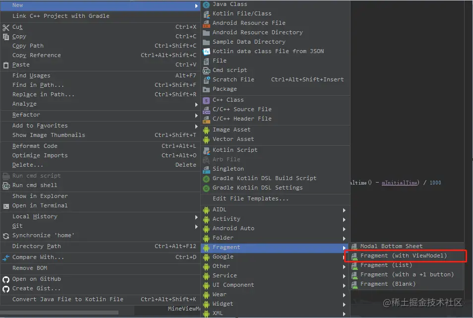473x318 pixels.
Task: Choose Show in Explorer
Action: pyautogui.click(x=100, y=196)
